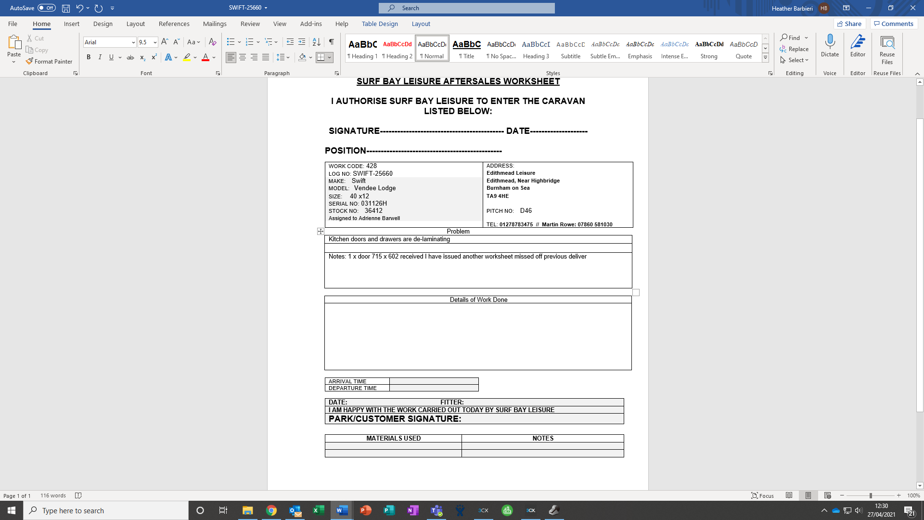Toggle AutoSave switch on
The width and height of the screenshot is (924, 520).
click(47, 8)
